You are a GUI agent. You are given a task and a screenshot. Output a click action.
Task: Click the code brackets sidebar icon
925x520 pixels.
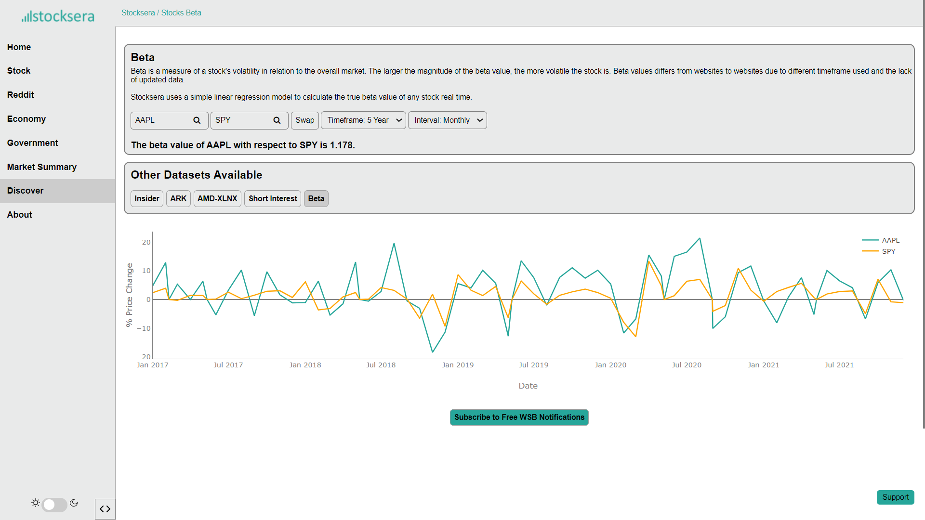105,509
